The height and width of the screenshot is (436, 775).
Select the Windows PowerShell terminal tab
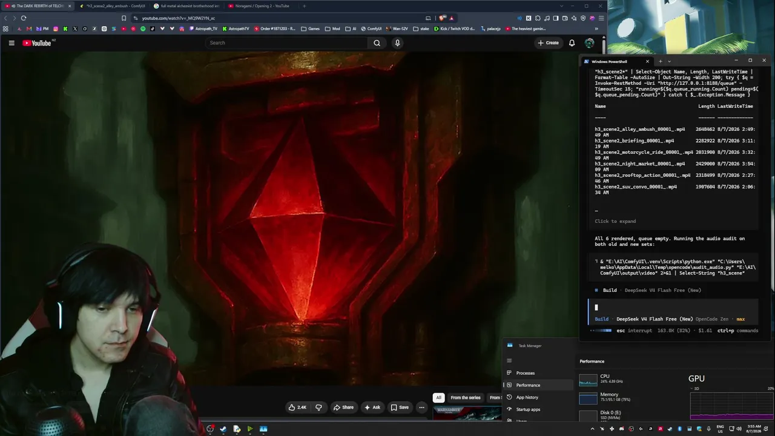tap(616, 61)
